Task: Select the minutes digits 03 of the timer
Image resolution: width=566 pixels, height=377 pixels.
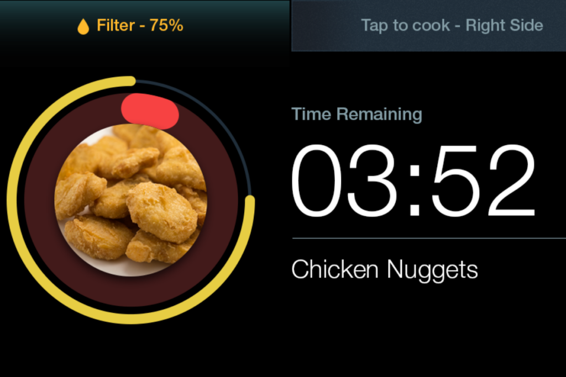Action: [345, 180]
